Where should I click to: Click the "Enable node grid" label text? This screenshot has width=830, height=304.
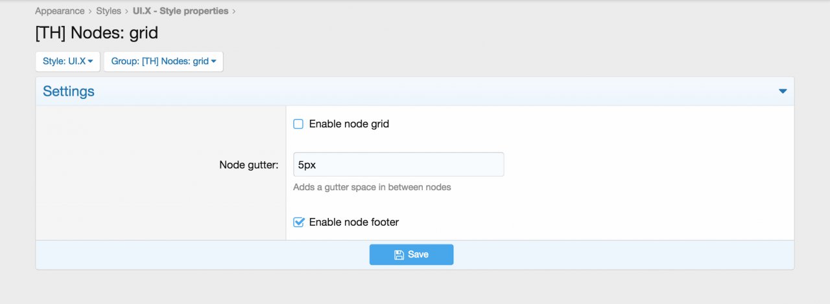(x=349, y=124)
